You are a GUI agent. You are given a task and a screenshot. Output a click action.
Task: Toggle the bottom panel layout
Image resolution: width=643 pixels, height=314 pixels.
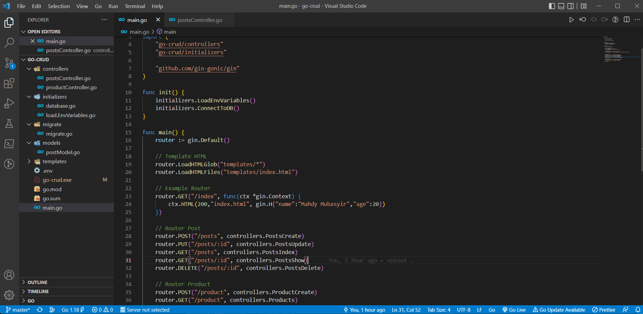click(561, 6)
